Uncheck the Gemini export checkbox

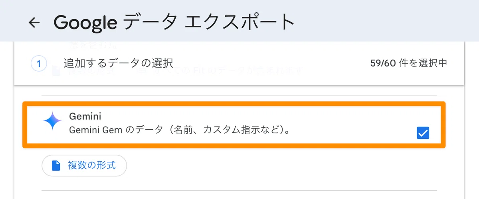click(x=423, y=133)
